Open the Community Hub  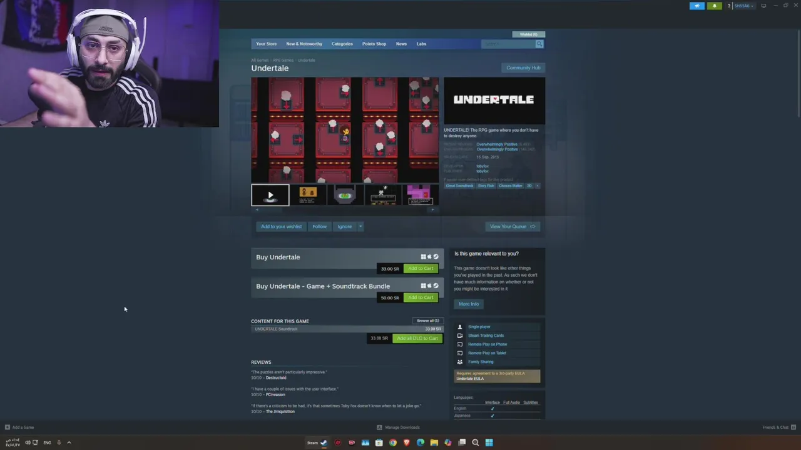tap(523, 67)
